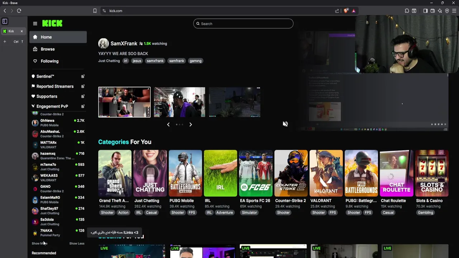This screenshot has width=459, height=258.
Task: Click the bookmark icon in address bar
Action: click(x=95, y=11)
